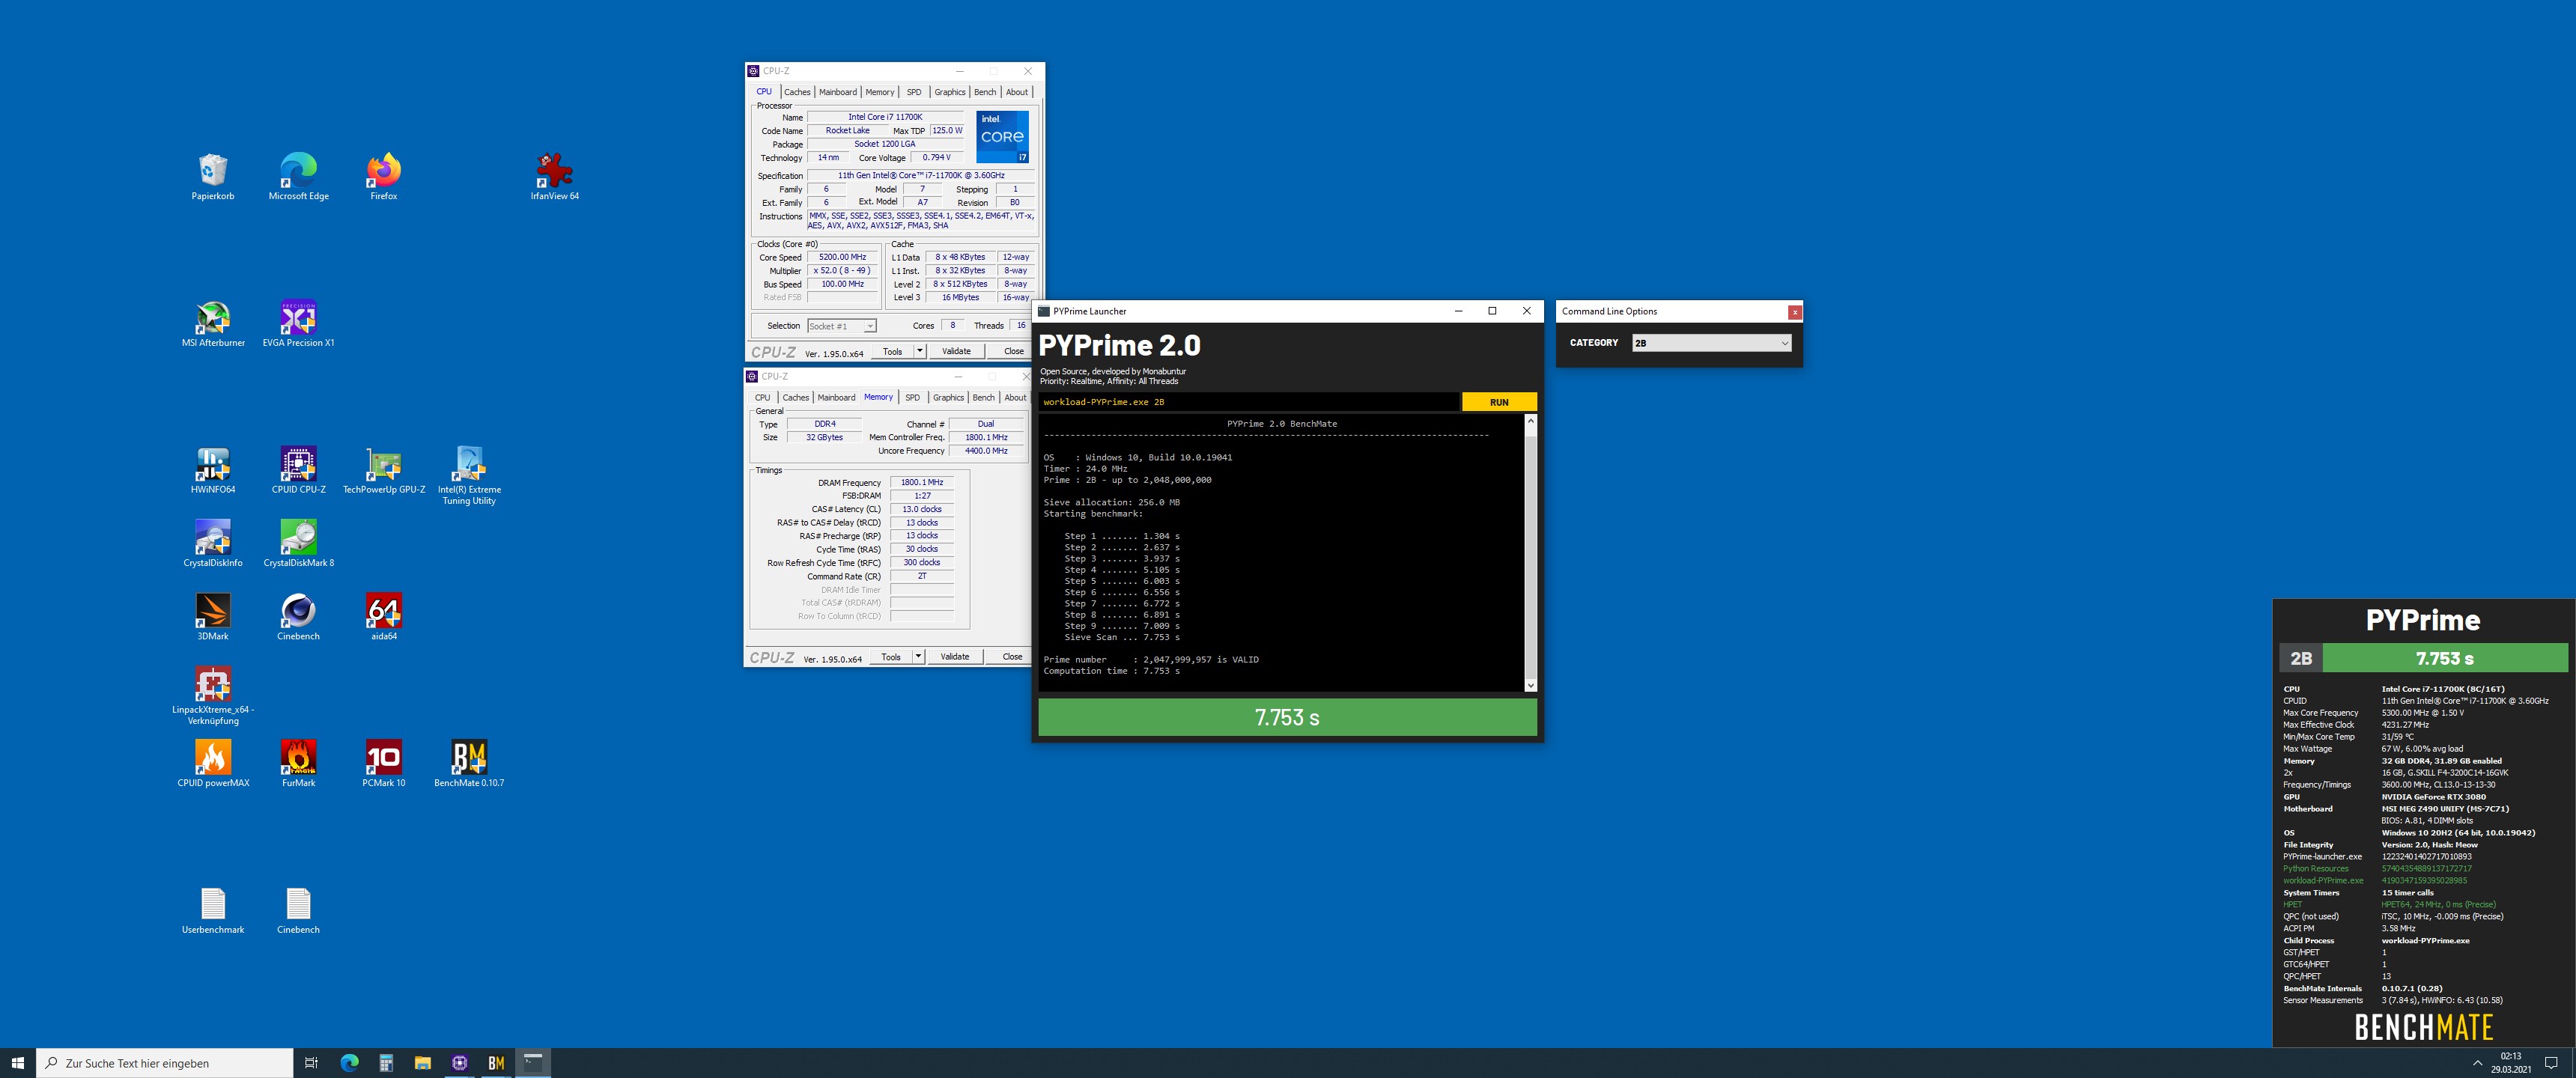Image resolution: width=2576 pixels, height=1078 pixels.
Task: Click the yellow RUN button in PYPrime
Action: coord(1499,402)
